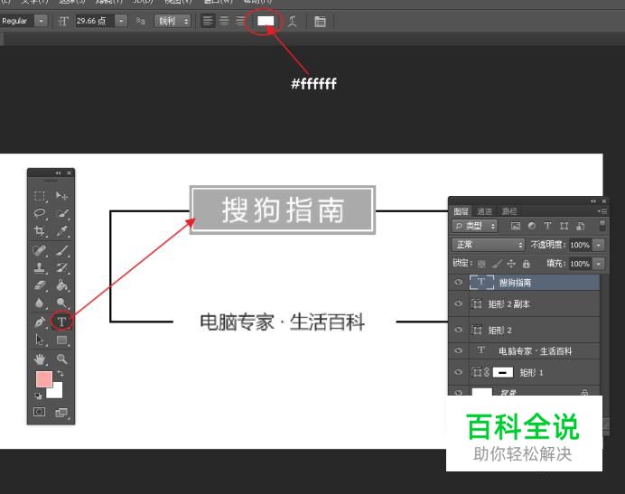Lock transparent pixels
625x494 pixels.
point(481,264)
